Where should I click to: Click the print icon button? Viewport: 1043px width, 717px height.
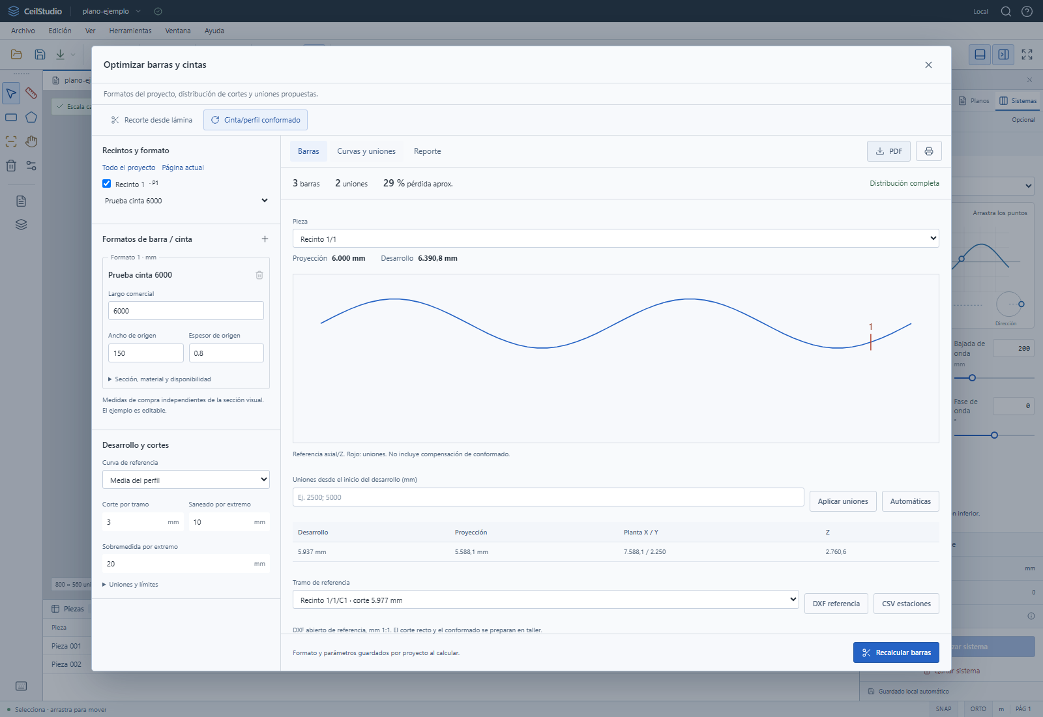pos(928,151)
